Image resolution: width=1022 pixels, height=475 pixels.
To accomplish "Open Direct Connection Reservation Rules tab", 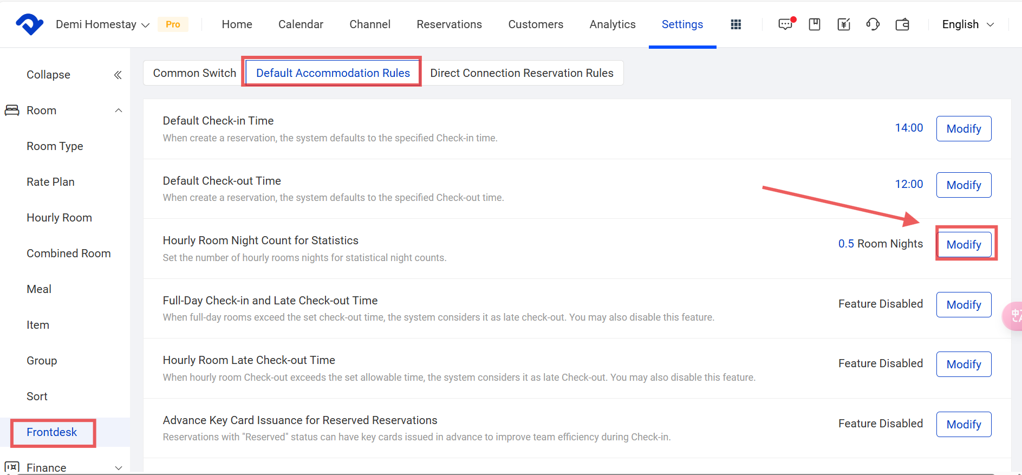I will (522, 73).
